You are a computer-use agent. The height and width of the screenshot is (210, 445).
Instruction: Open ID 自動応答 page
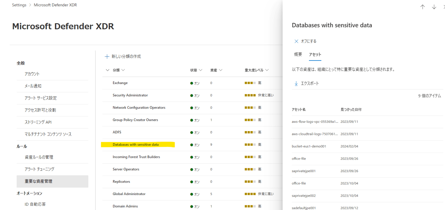click(x=35, y=204)
